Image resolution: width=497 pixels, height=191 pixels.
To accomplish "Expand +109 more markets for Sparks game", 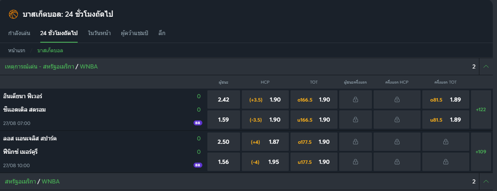I will (x=481, y=152).
